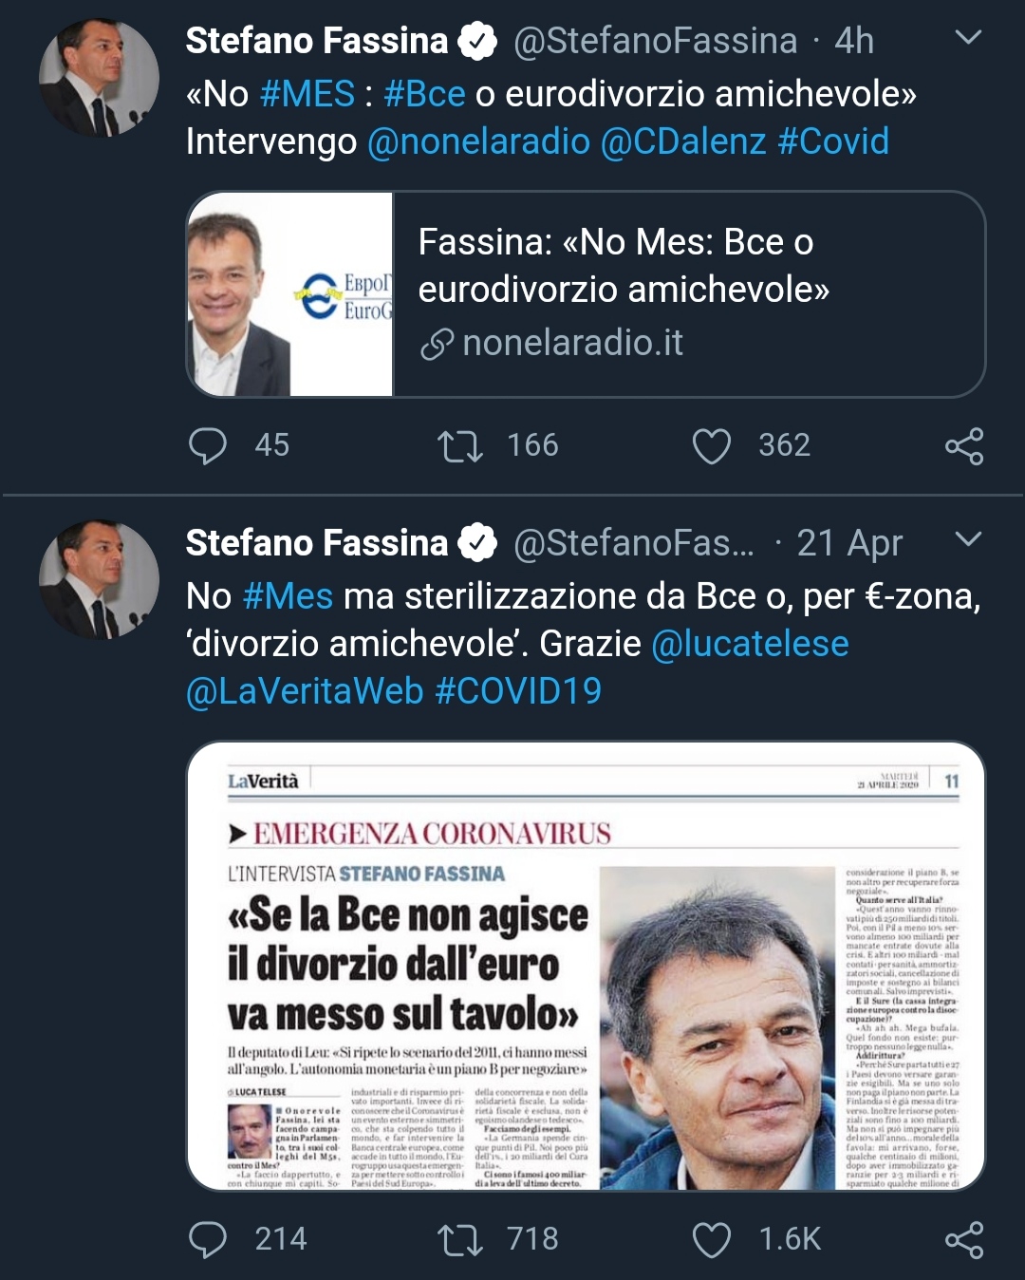Reply to the first tweet about eurodivorzio
Screen dimensions: 1025x1280
tap(208, 445)
